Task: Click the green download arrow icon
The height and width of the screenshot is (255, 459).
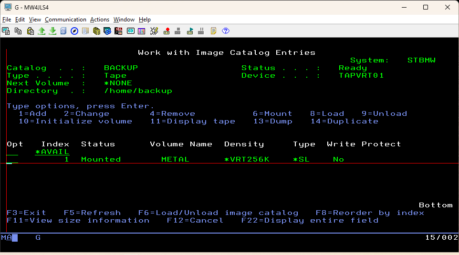Action: [x=52, y=31]
